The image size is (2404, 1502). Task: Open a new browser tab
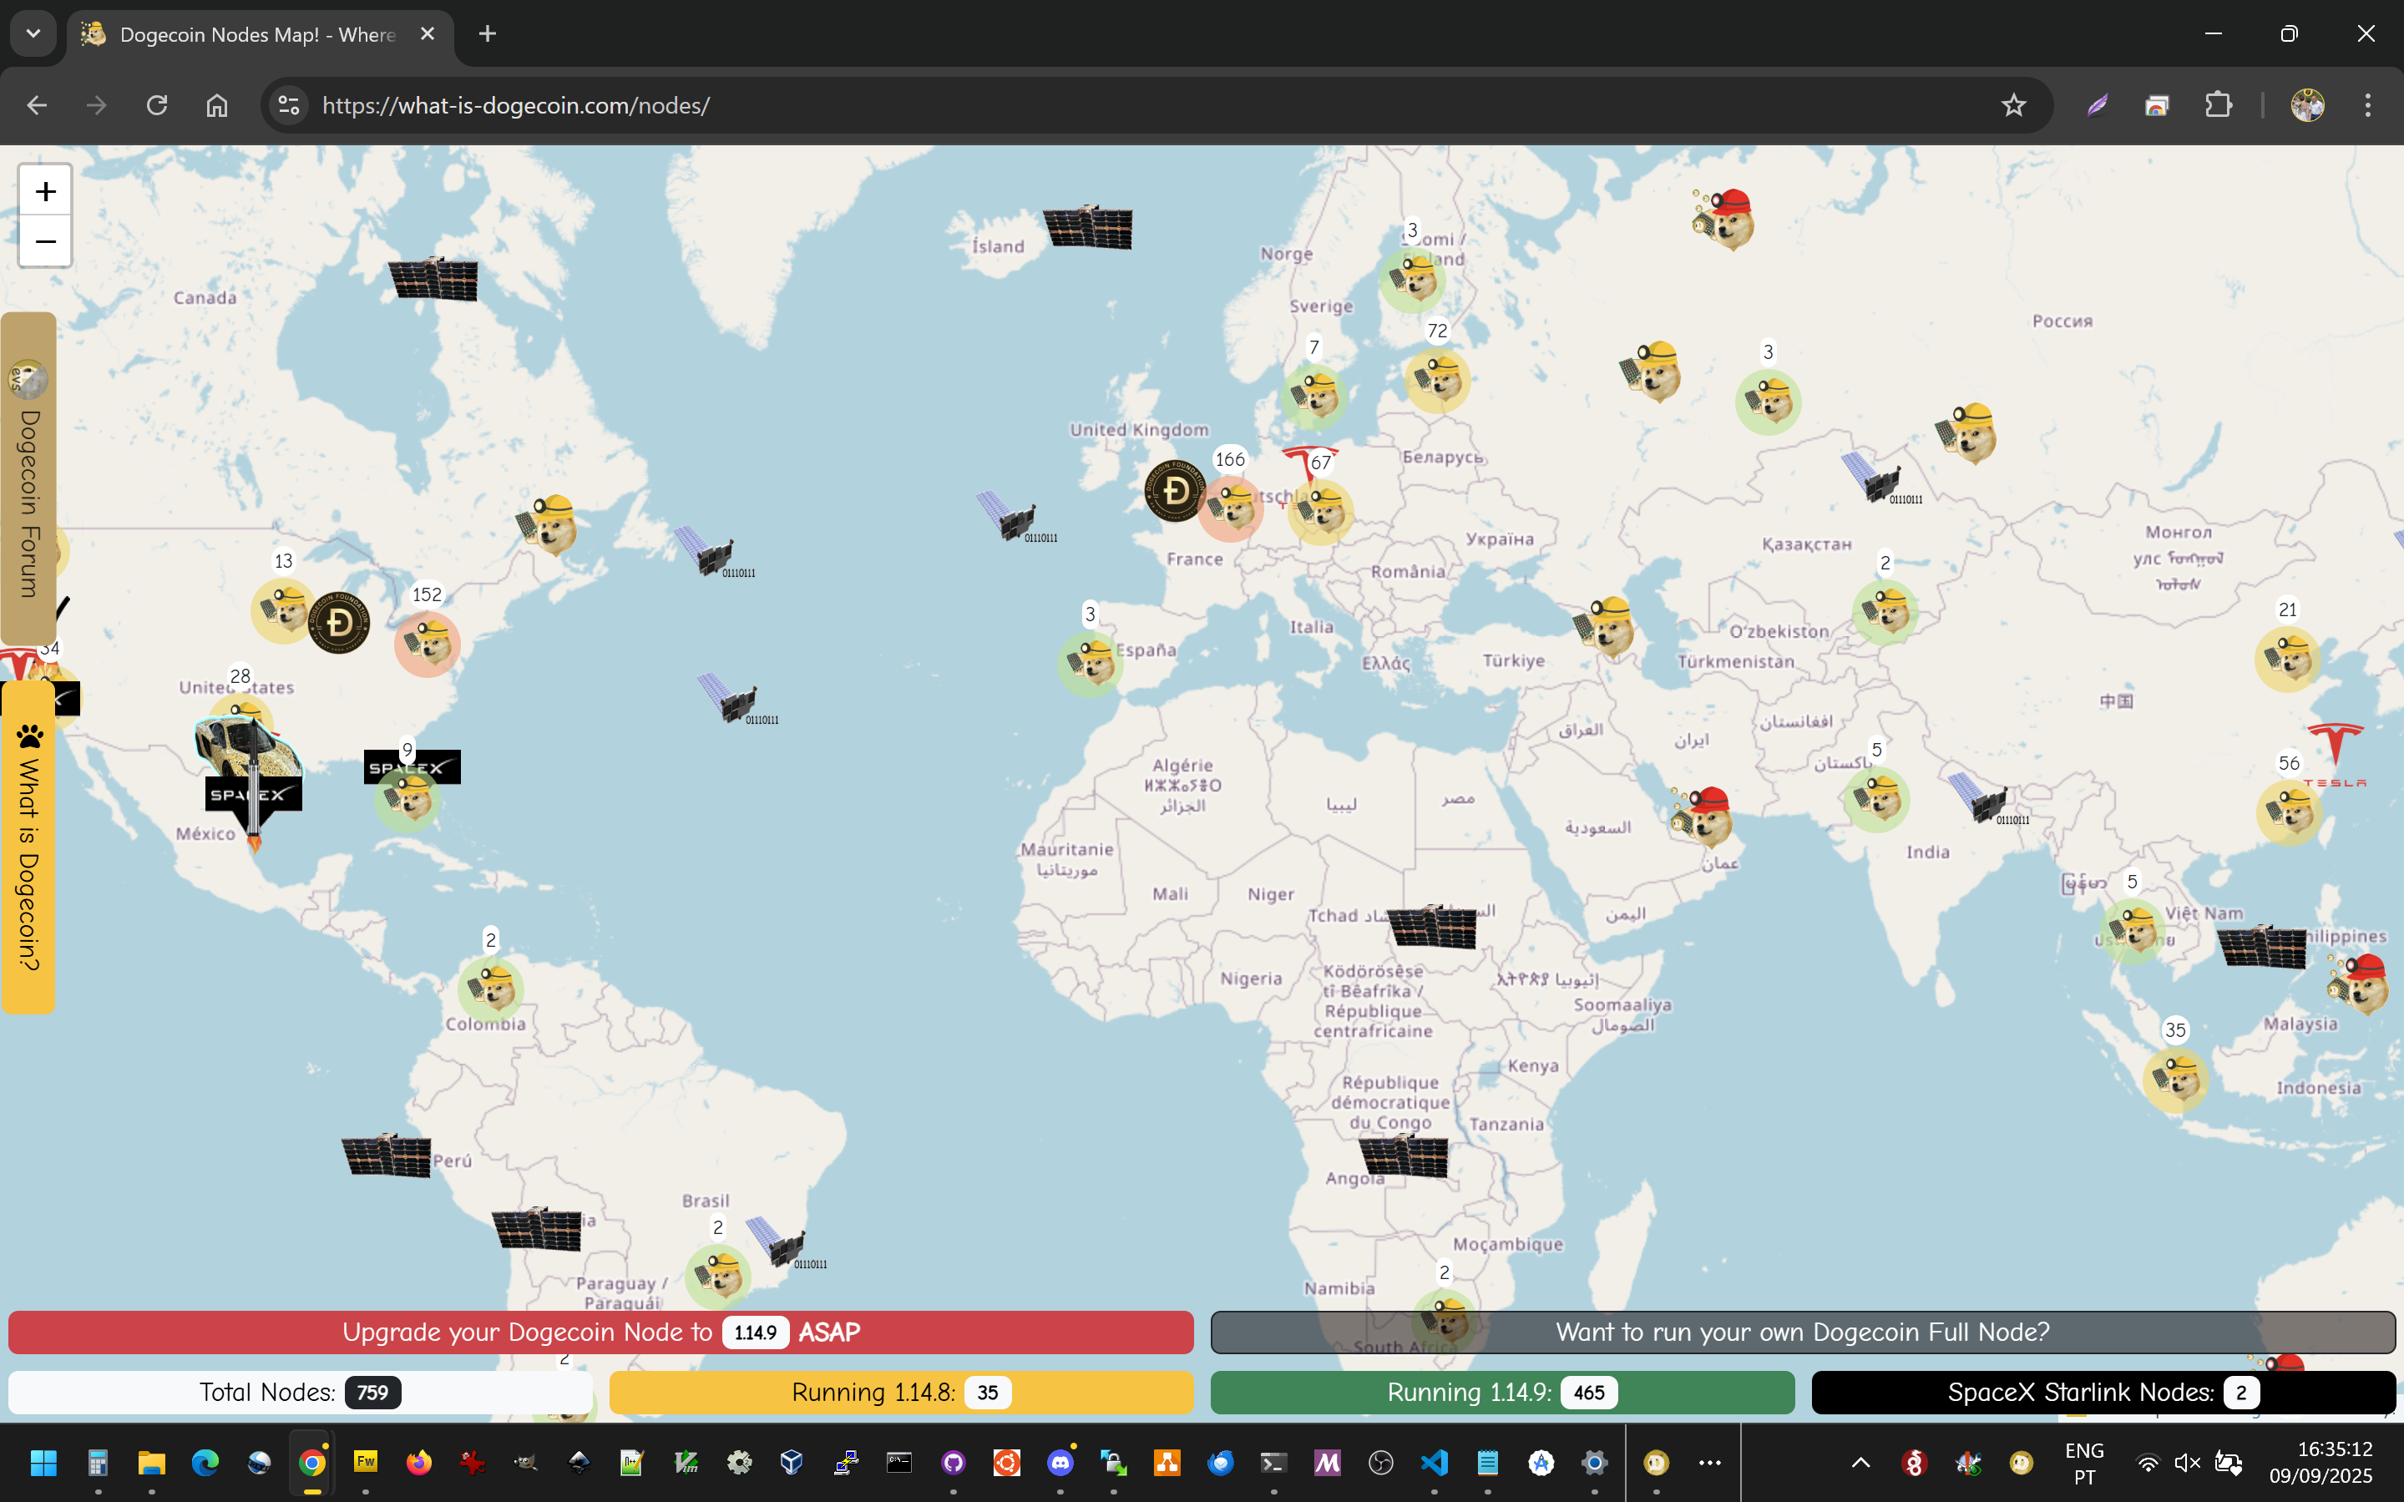tap(487, 33)
